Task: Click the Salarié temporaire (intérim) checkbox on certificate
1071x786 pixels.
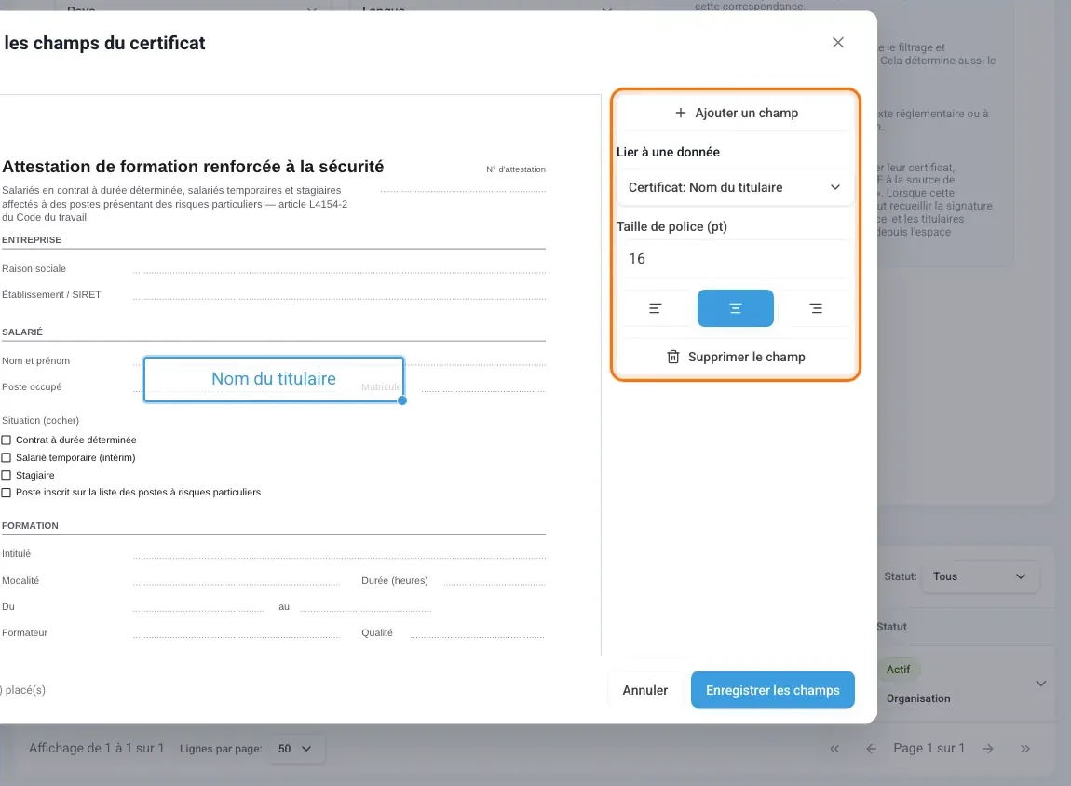Action: 7,457
